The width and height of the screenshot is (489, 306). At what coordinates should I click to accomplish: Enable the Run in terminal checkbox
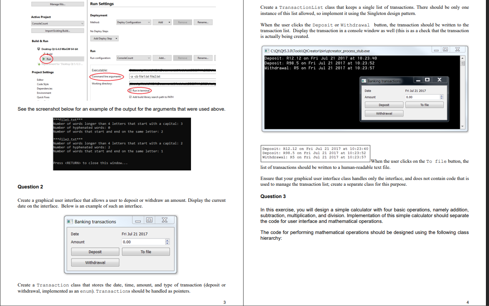tap(130, 90)
